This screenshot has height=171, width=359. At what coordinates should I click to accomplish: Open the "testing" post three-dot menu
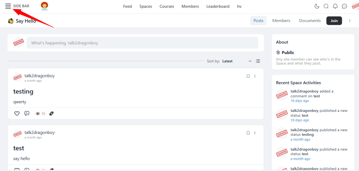pyautogui.click(x=255, y=76)
